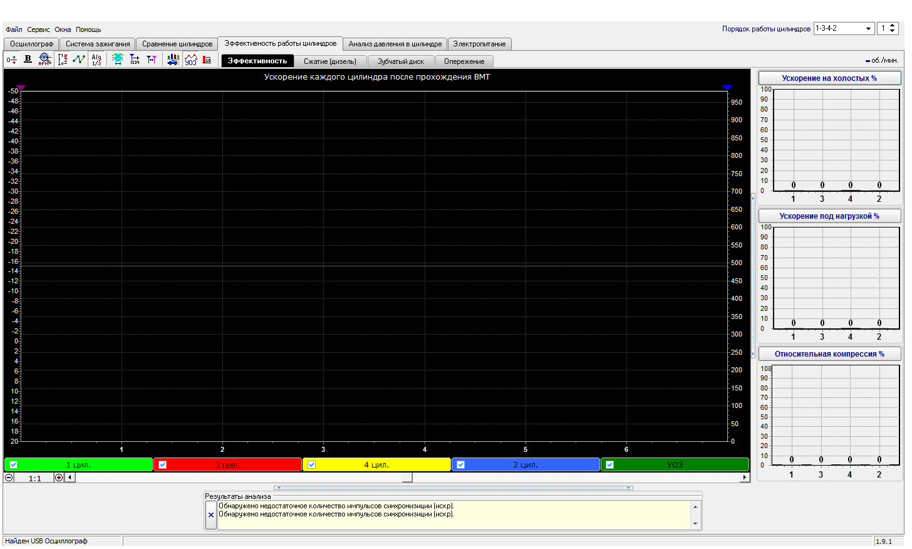Screen dimensions: 912x549
Task: Click the purple triangle marker at graph top-left
Action: [x=21, y=88]
